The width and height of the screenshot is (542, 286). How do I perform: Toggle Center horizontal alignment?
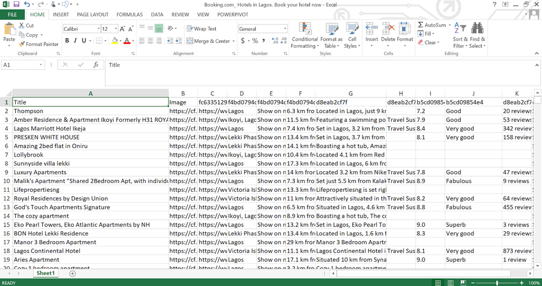coord(150,41)
